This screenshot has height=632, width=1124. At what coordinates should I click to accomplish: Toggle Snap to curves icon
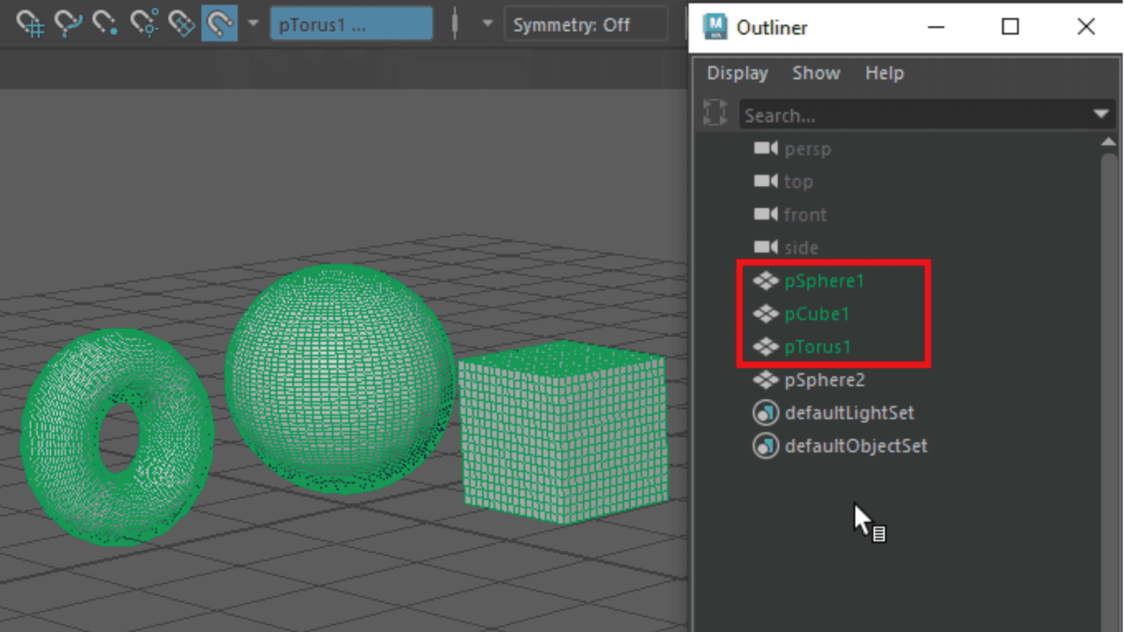tap(68, 24)
